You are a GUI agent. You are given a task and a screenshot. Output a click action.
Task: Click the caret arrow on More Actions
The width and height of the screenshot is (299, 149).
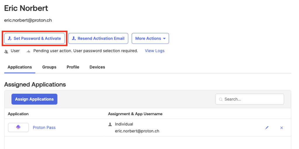click(164, 39)
